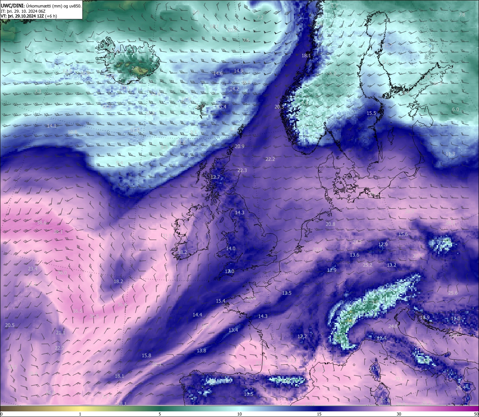Click the UWC/DINI Úrkomumætti title text
This screenshot has width=479, height=417.
pos(41,6)
